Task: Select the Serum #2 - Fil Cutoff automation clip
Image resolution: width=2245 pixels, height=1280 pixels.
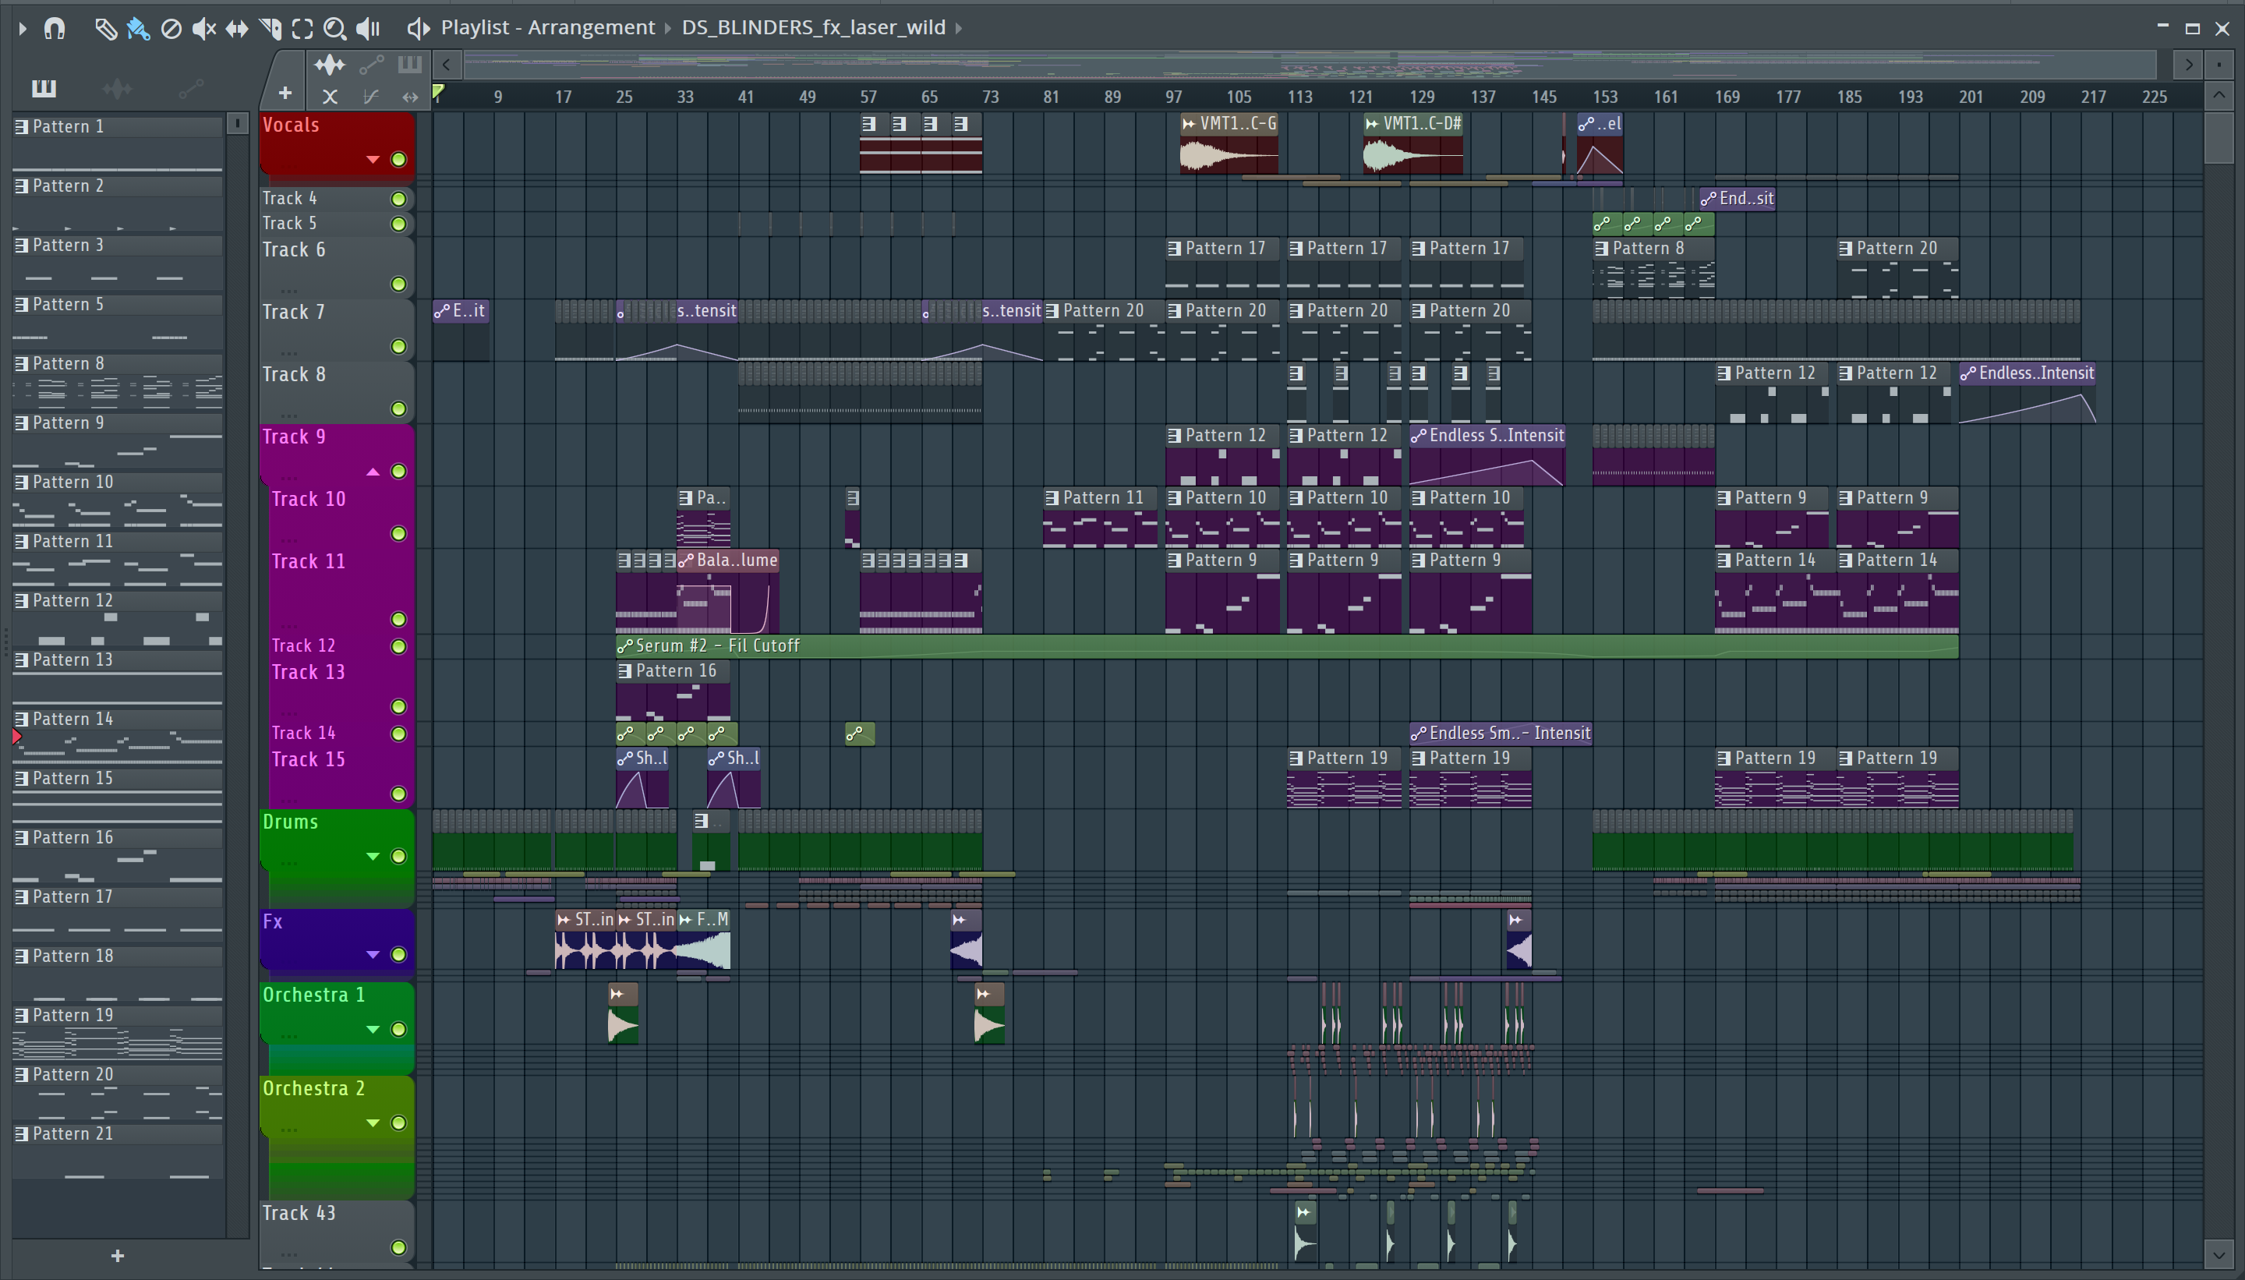Action: click(1286, 646)
